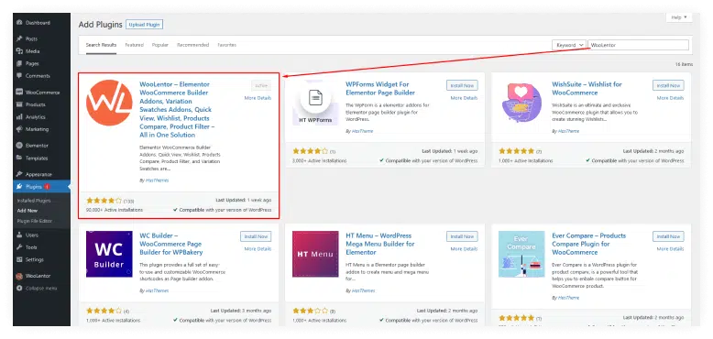This screenshot has width=713, height=339.
Task: Switch to the Featured tab
Action: pyautogui.click(x=134, y=45)
